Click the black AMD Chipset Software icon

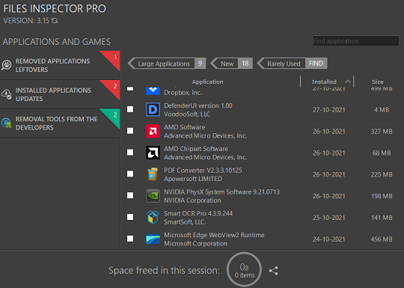coord(153,153)
